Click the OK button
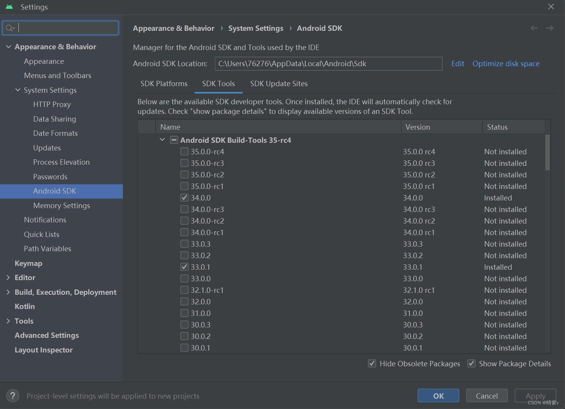 click(x=438, y=396)
